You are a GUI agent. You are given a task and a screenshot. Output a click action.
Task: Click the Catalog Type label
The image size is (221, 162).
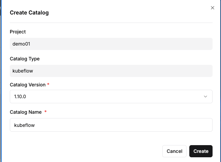(x=25, y=59)
